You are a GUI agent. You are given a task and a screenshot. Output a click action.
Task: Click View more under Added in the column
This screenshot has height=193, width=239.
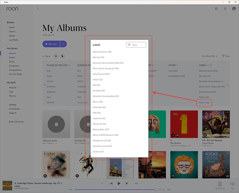(82, 102)
